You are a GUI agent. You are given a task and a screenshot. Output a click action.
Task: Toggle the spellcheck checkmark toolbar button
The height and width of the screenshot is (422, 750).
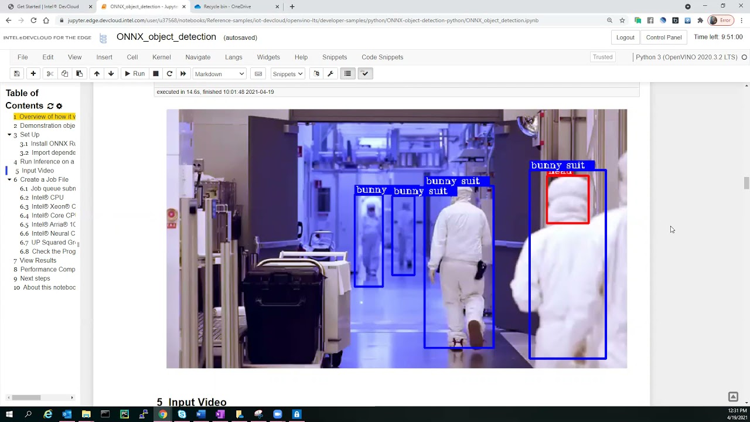364,74
